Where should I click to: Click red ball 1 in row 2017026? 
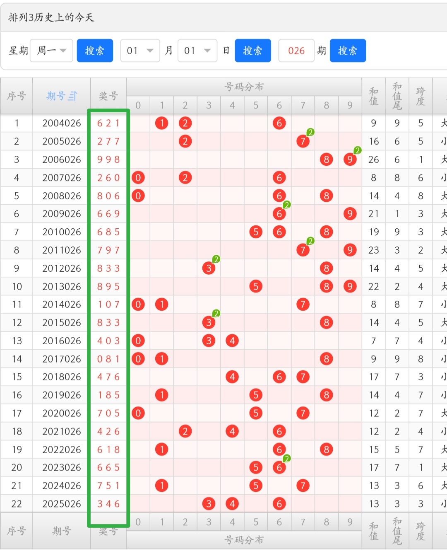pos(162,359)
